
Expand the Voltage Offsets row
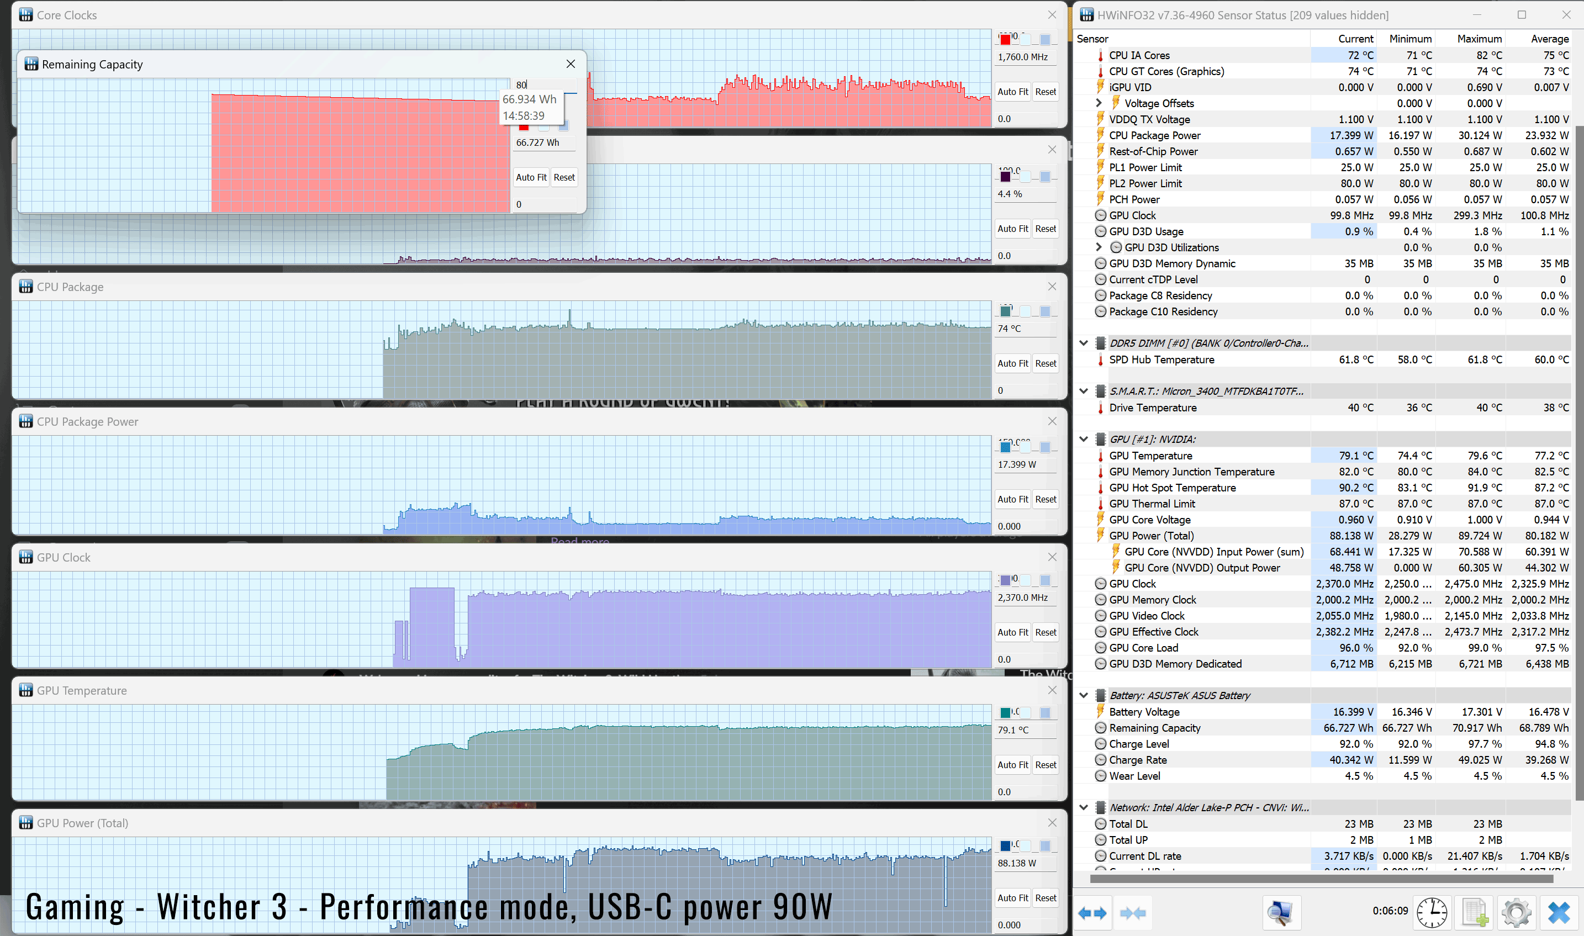click(1099, 103)
